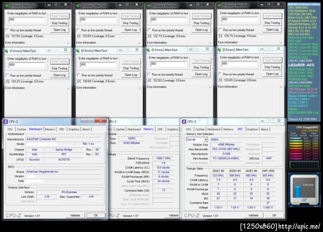Click OK in the CPU-Z SPD window
323x232 pixels.
point(274,215)
